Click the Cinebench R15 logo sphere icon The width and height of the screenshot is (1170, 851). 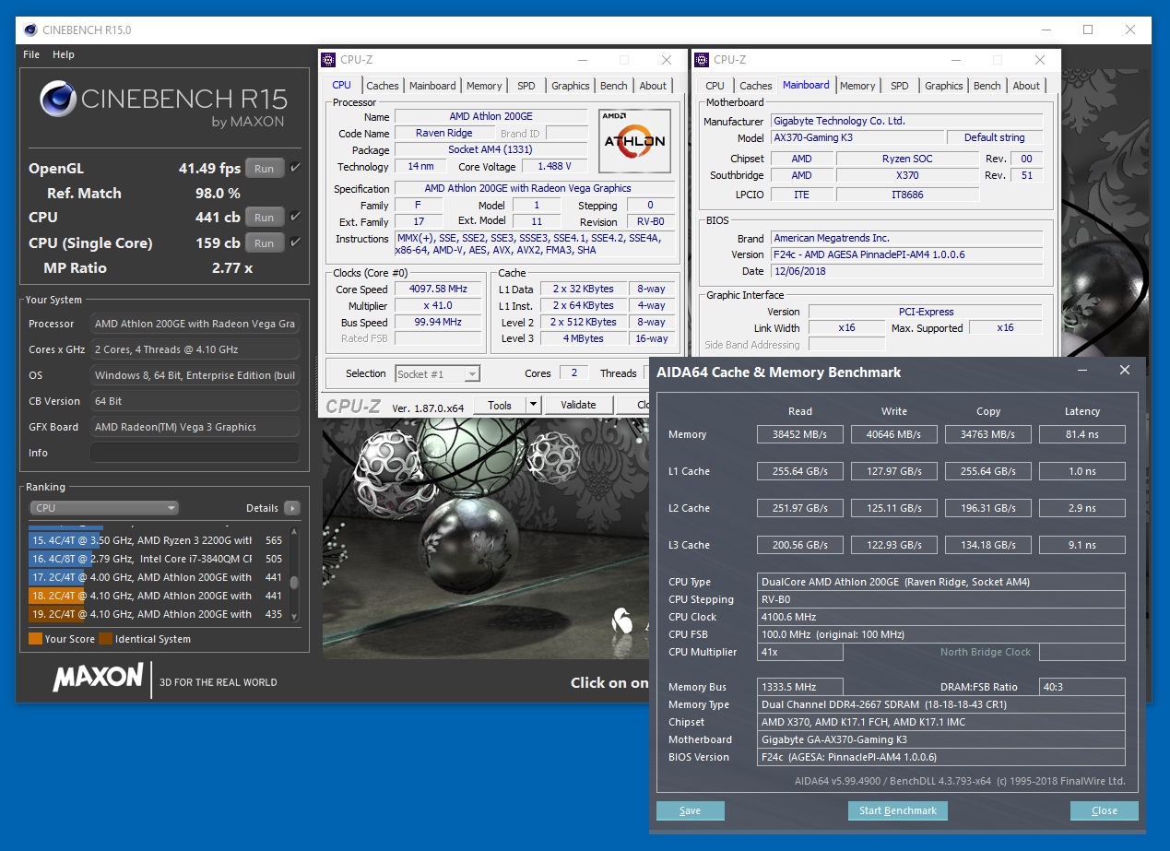58,100
